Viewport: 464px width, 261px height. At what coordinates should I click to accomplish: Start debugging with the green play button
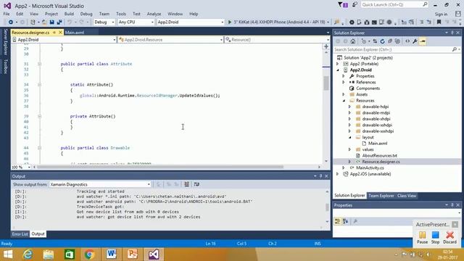tap(230, 22)
